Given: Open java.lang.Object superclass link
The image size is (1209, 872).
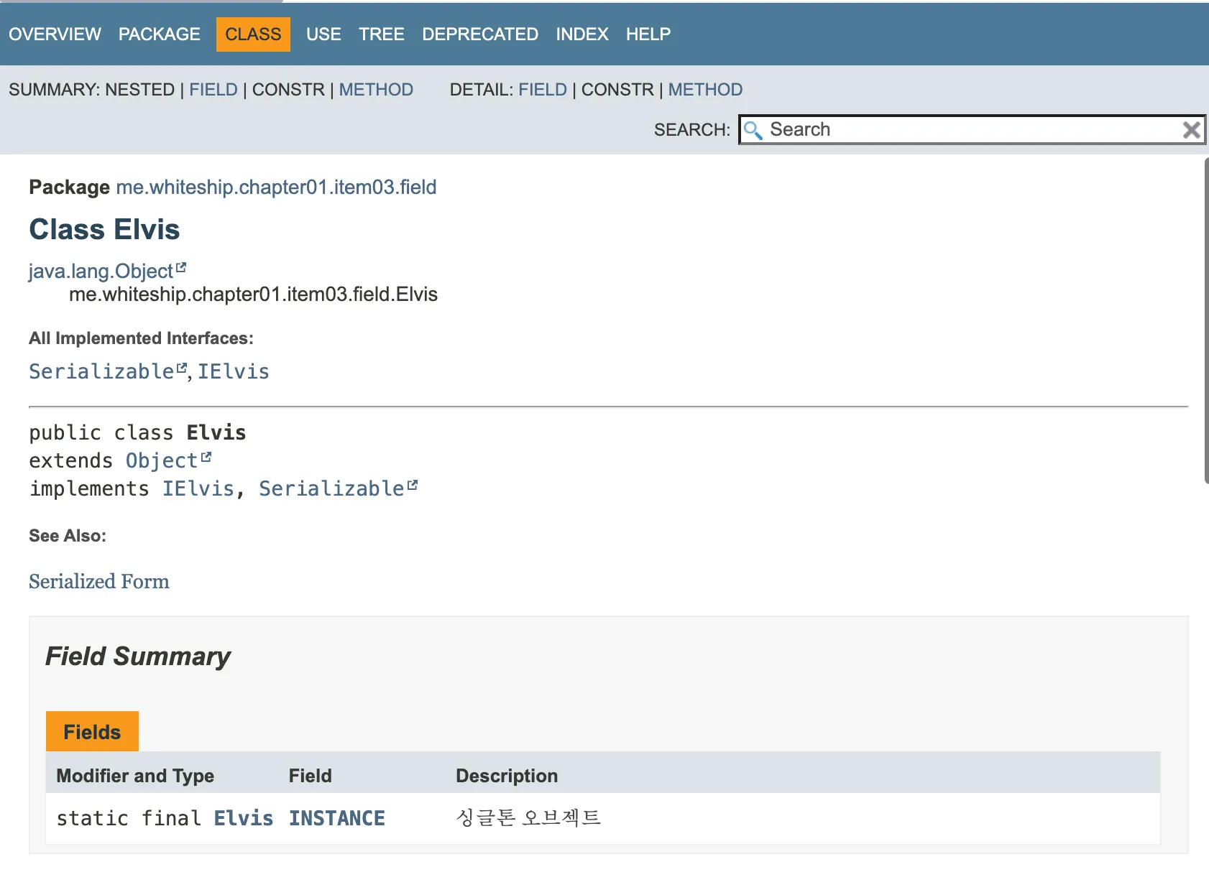Looking at the screenshot, I should pos(101,272).
